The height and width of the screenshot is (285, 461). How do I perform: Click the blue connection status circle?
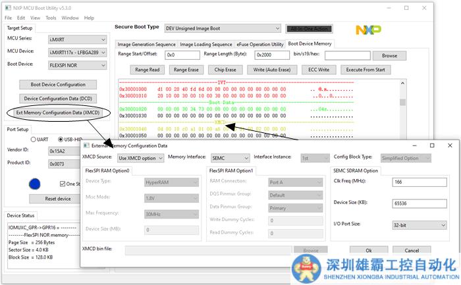click(36, 184)
